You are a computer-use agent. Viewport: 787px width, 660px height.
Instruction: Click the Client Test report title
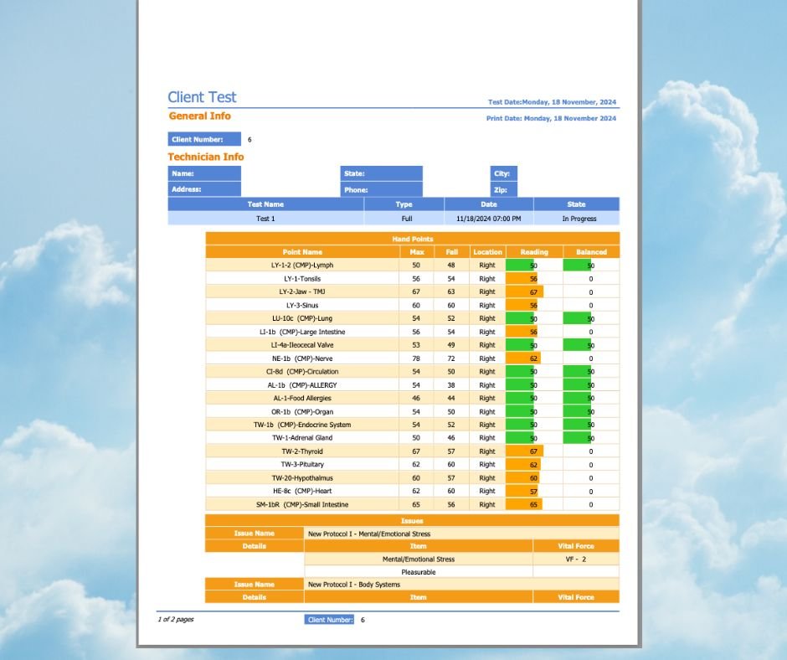202,97
